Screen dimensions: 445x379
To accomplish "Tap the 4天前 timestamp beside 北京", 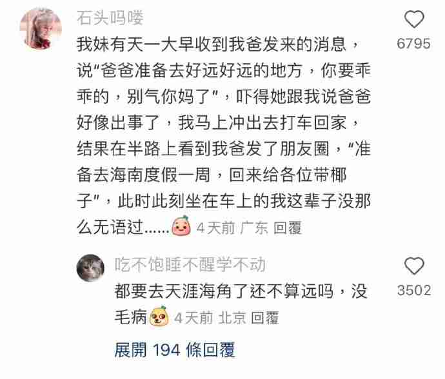I will (193, 318).
